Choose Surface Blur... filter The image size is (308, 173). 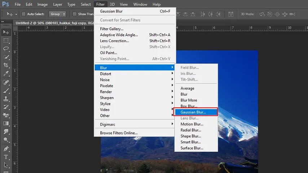(196, 148)
